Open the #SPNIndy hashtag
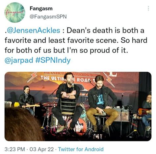This screenshot has width=156, height=154. 53,60
